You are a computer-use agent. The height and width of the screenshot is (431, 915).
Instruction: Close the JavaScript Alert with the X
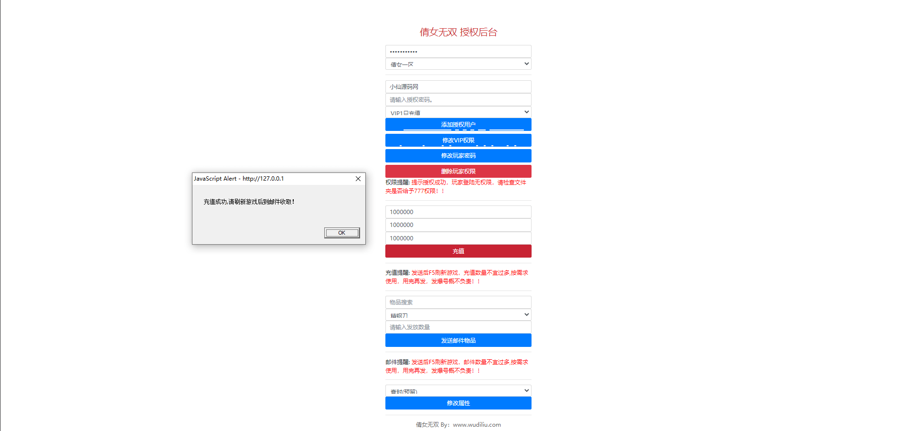[358, 179]
